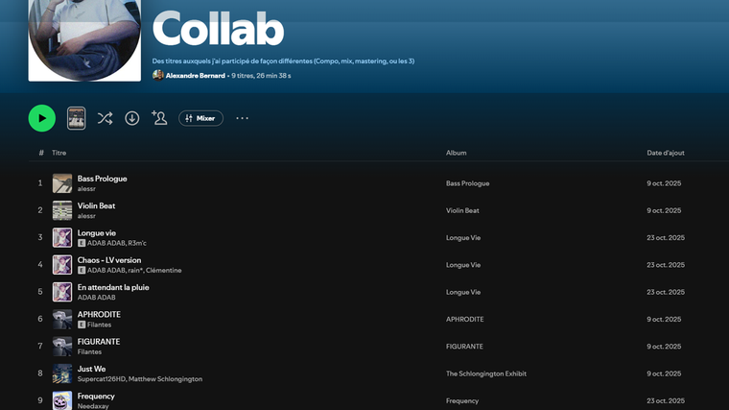Select the Just We track title
Screen dimensions: 729x410
pos(91,369)
